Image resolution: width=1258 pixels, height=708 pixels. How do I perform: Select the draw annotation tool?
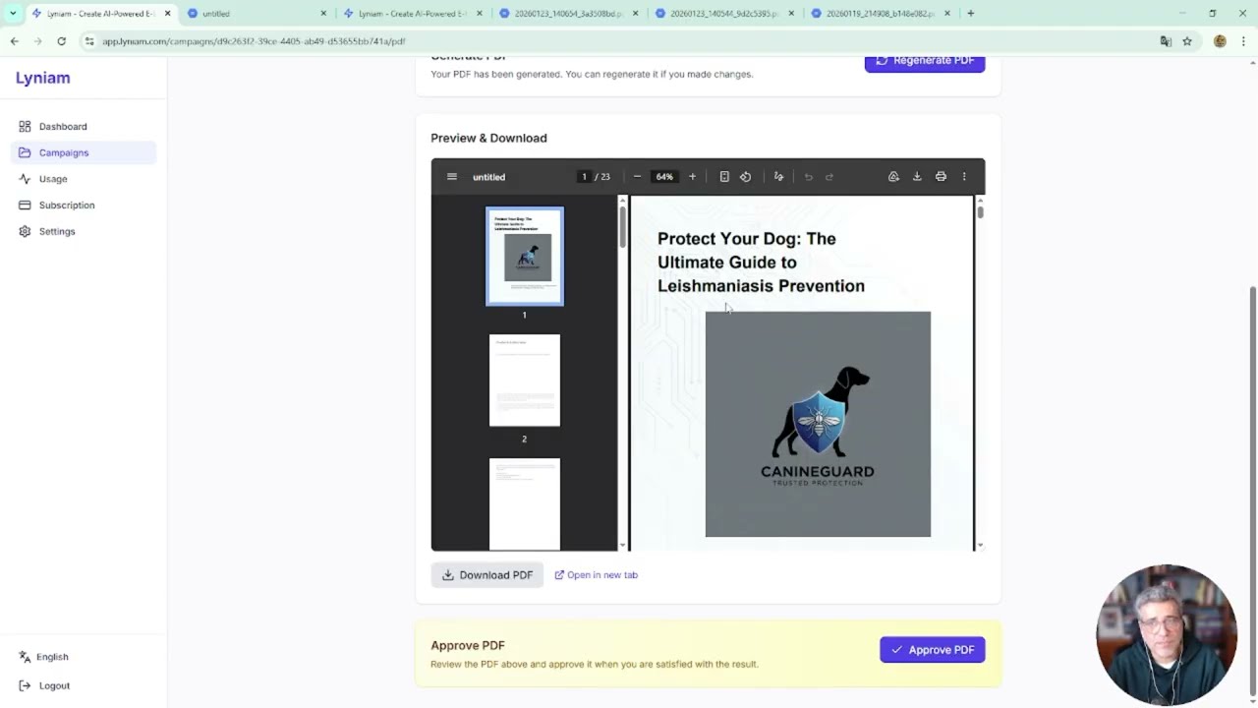click(x=778, y=177)
